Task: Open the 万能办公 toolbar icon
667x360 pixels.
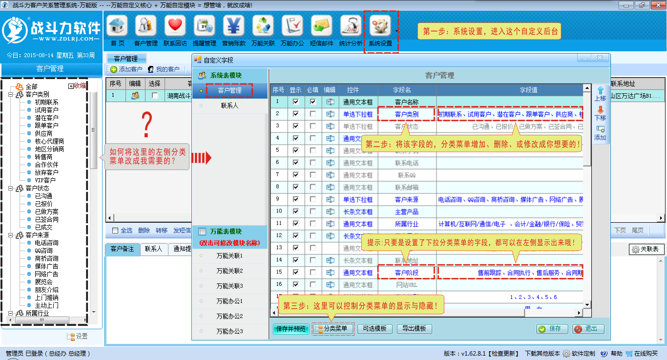Action: [292, 25]
